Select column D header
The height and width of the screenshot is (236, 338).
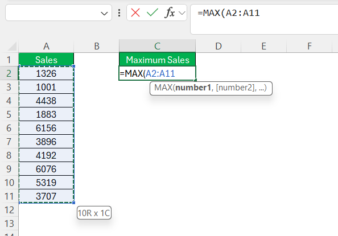[x=219, y=46]
